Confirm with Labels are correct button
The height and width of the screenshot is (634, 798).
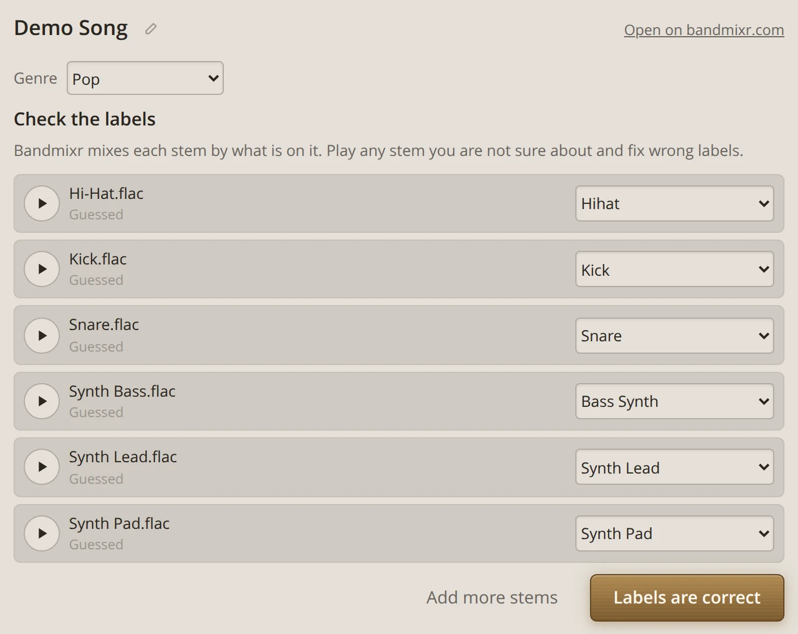click(687, 598)
